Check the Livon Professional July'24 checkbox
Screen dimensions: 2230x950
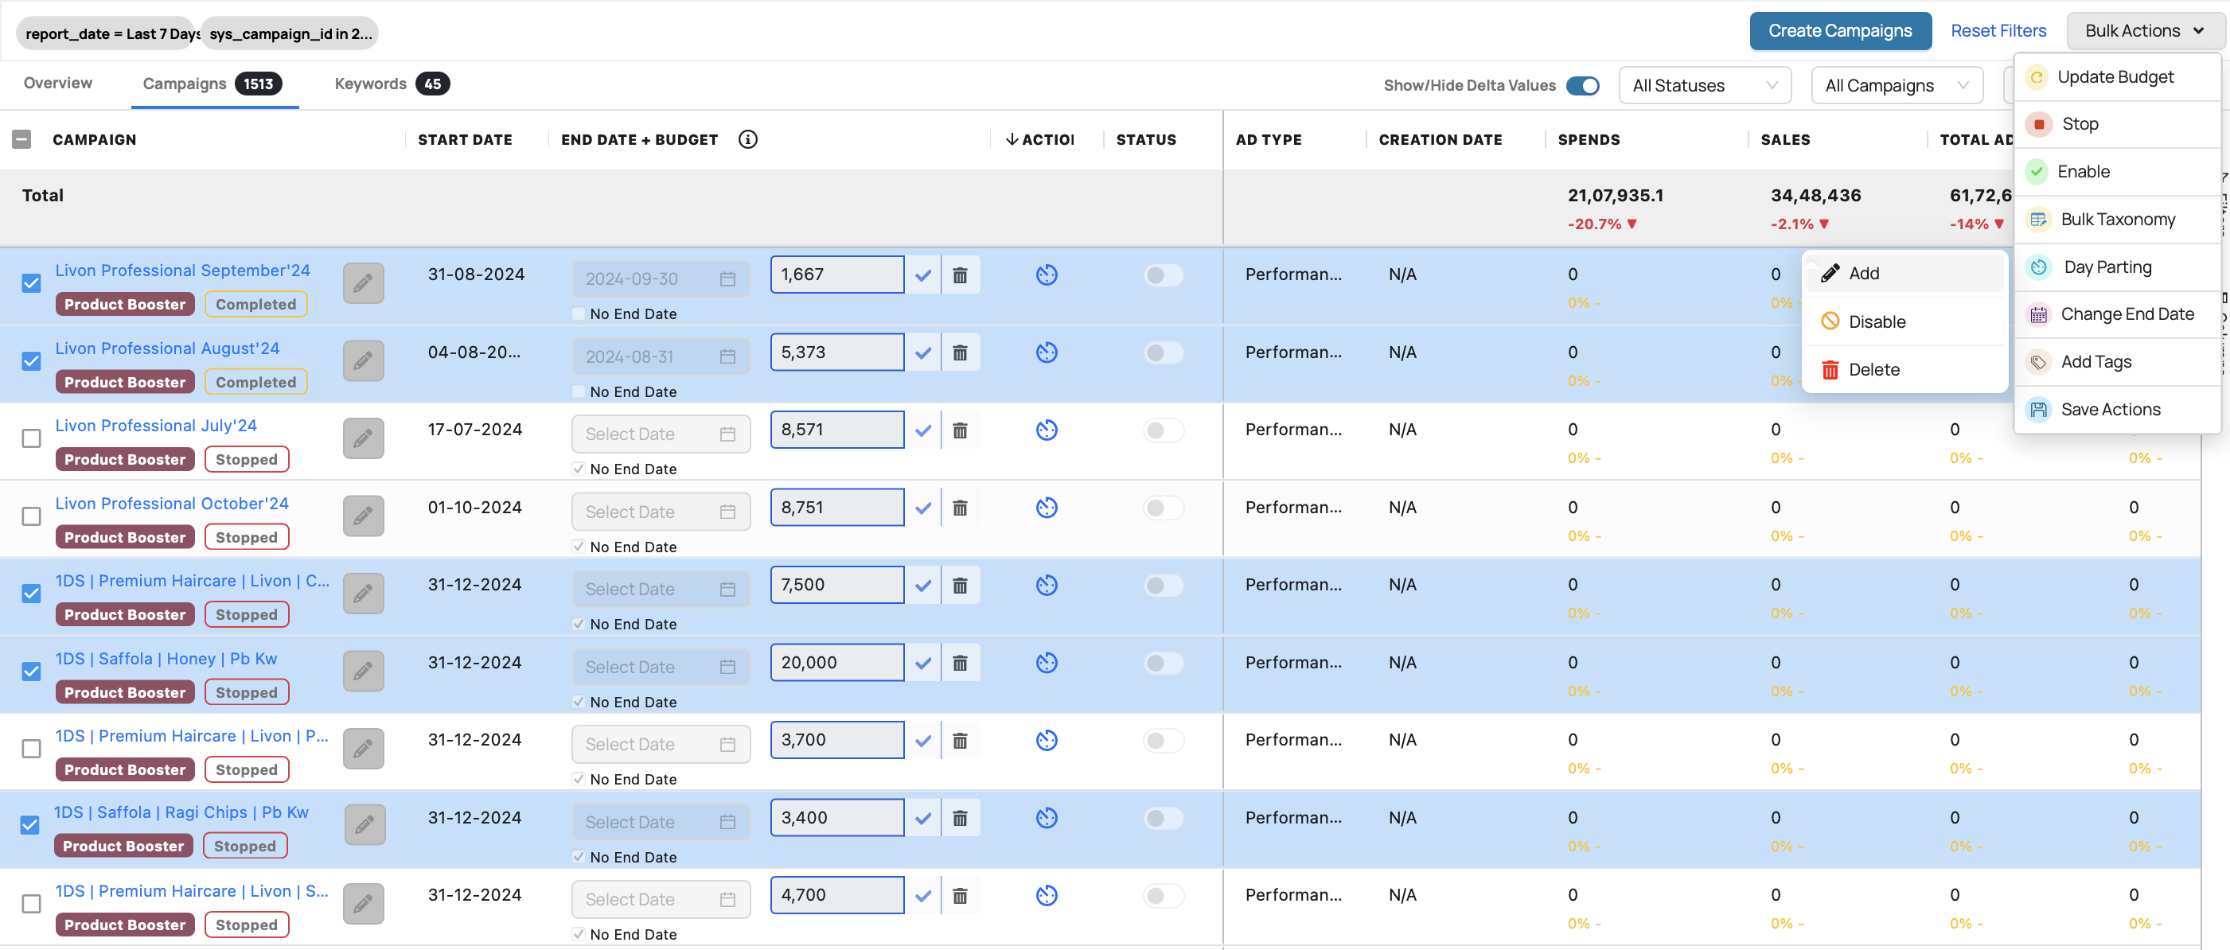(x=31, y=438)
